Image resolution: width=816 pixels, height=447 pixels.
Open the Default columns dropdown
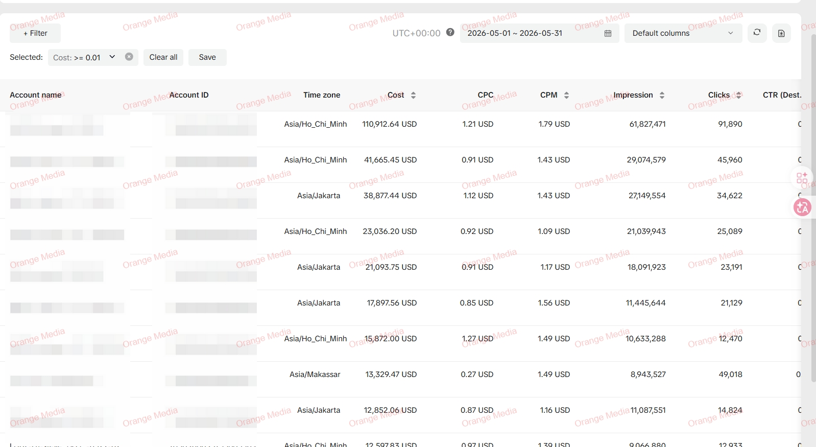click(x=683, y=33)
